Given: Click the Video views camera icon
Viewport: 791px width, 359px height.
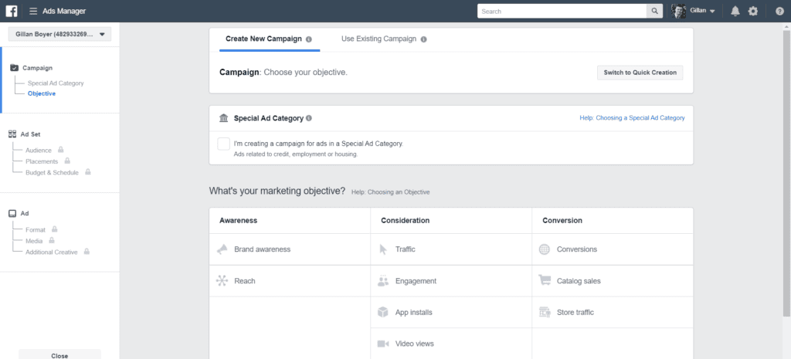Looking at the screenshot, I should 383,344.
